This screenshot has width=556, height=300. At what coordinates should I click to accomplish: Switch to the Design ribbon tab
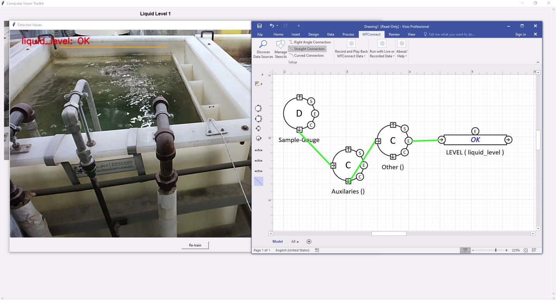pos(313,35)
